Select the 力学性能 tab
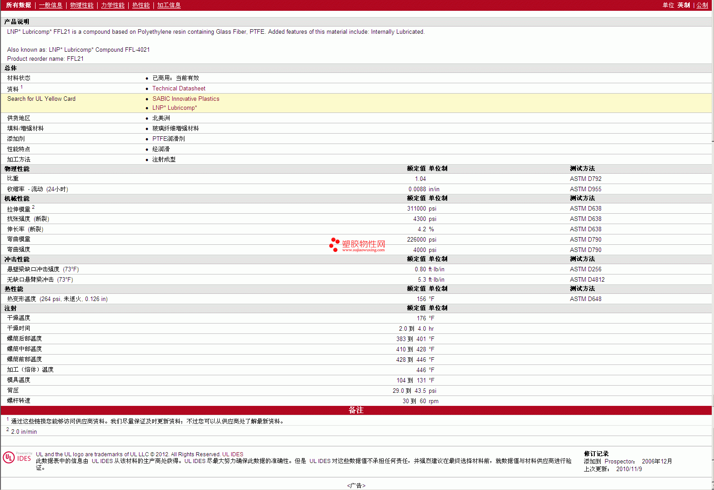 (113, 5)
